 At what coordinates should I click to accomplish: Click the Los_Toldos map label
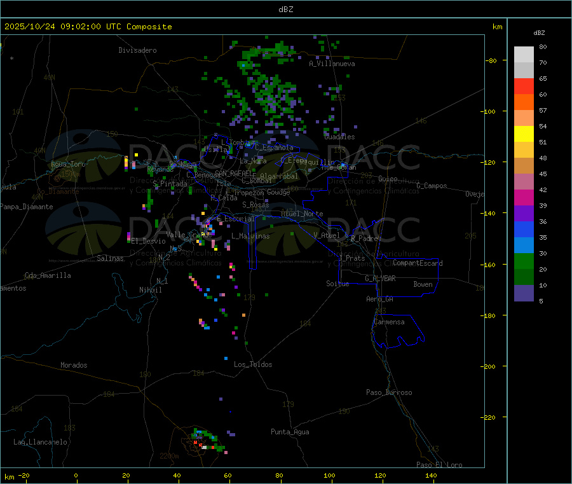[x=253, y=364]
